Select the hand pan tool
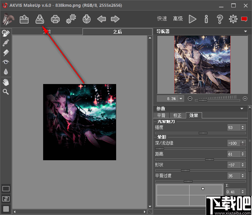 6,82
